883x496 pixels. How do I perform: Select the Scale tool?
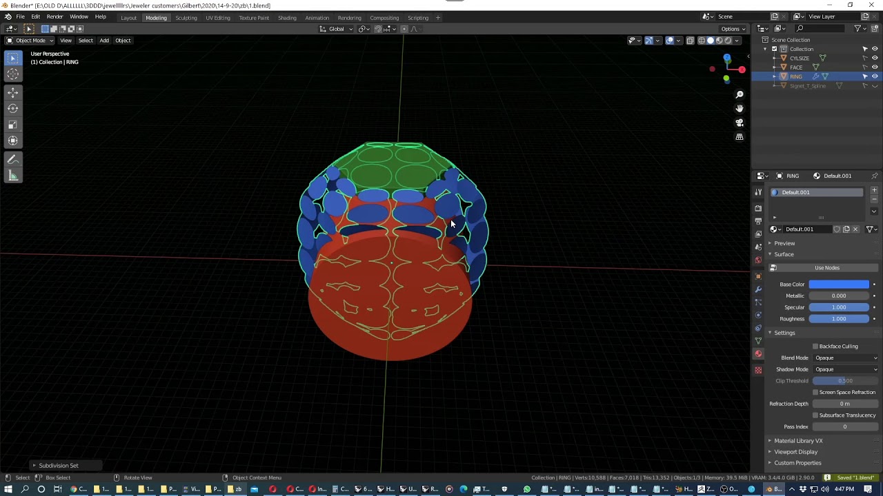[x=13, y=125]
